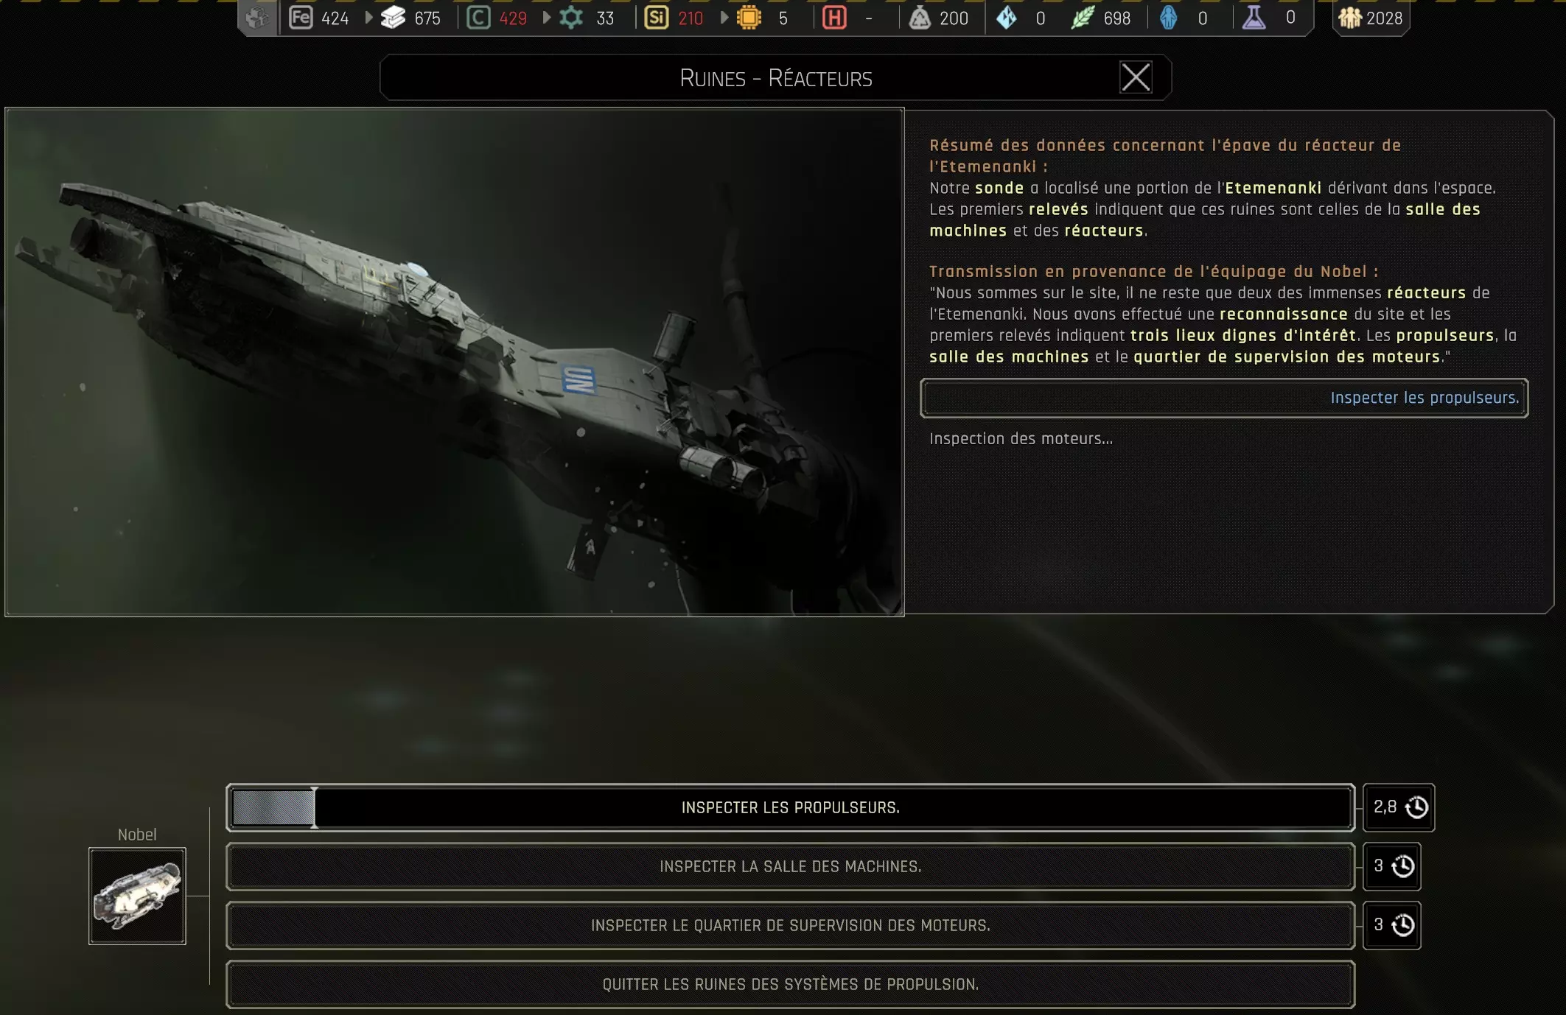This screenshot has height=1015, width=1566.
Task: Click the recycling waste resource icon
Action: pos(920,18)
